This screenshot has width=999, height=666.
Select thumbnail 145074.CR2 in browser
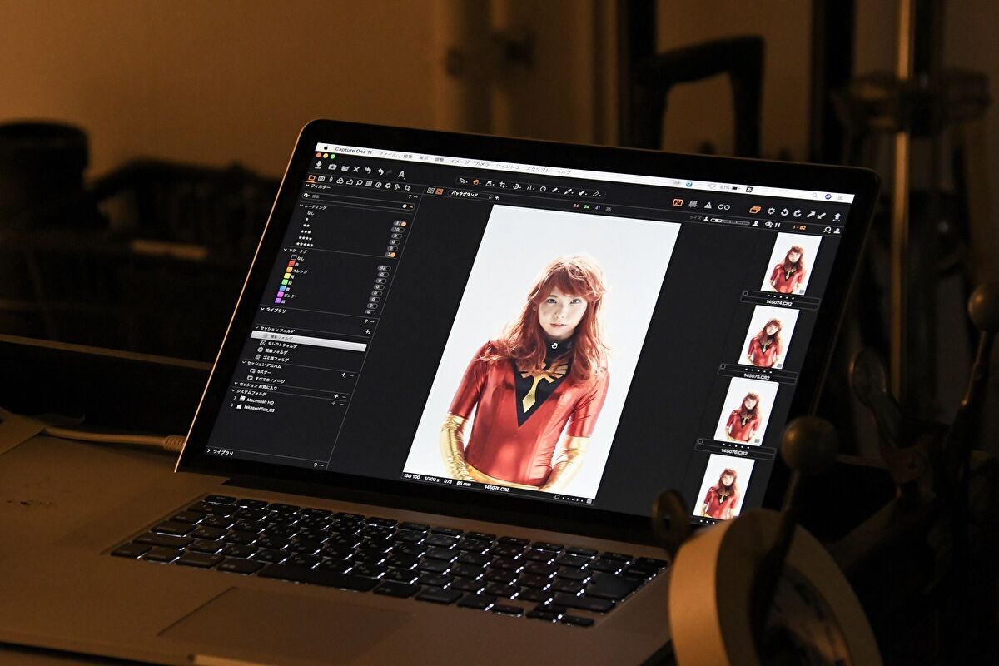pyautogui.click(x=791, y=263)
